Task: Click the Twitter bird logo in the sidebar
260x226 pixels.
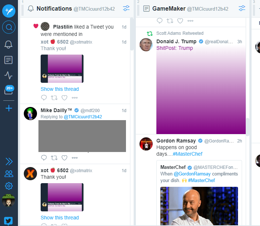Action: [8, 221]
